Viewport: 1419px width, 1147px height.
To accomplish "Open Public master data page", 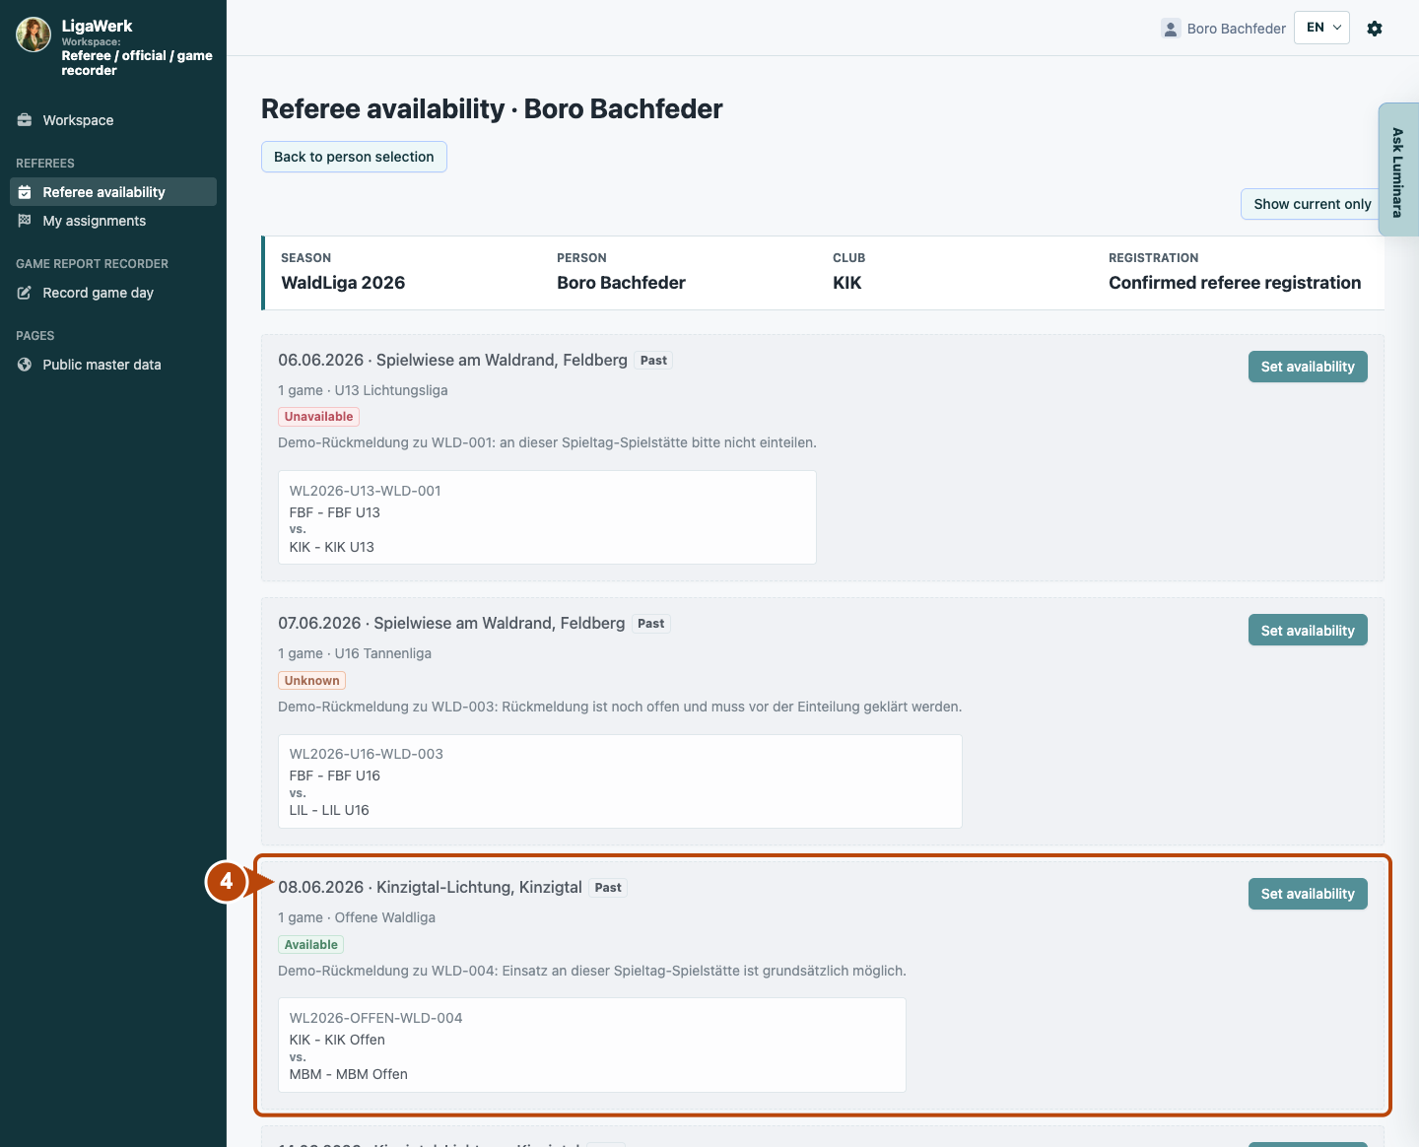I will (113, 365).
